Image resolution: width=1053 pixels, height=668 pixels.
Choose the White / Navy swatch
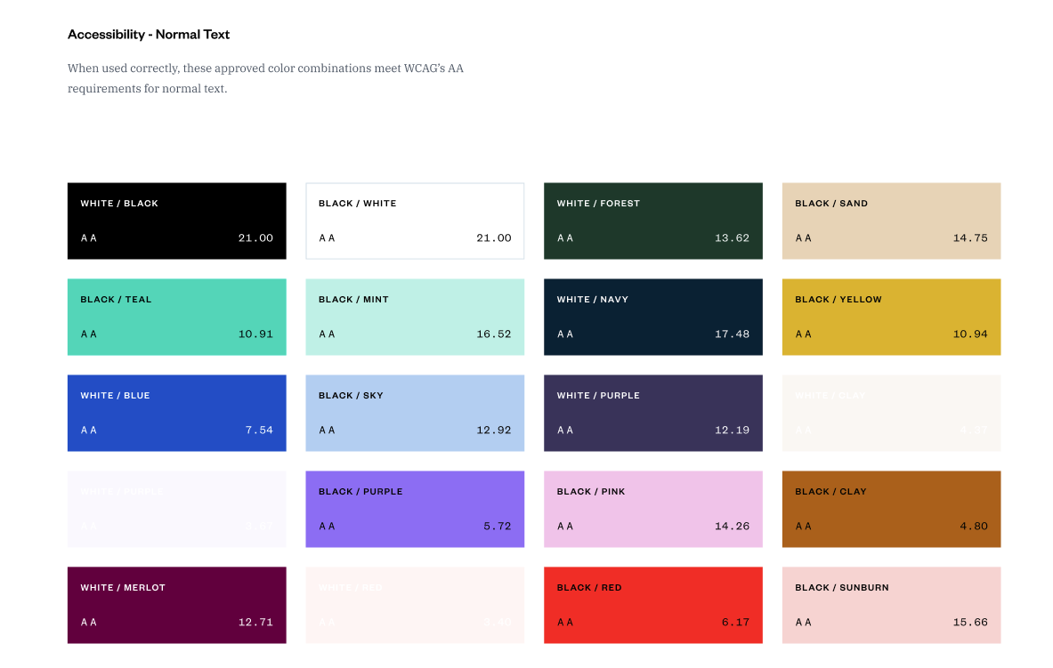652,317
